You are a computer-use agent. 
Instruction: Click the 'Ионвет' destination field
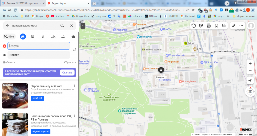click(39, 55)
